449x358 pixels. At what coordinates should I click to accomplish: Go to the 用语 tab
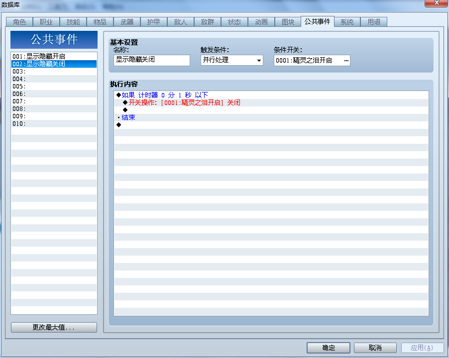pyautogui.click(x=374, y=22)
